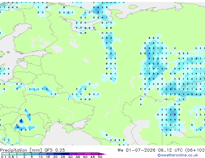Screen dimensions: 205x158
Task: Click the above-50 arrow tip of legend
Action: [102, 154]
